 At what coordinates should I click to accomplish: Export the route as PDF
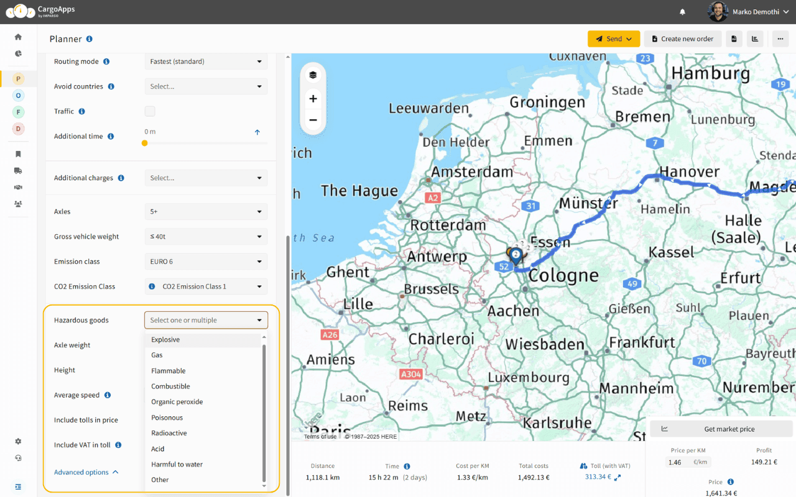point(734,39)
